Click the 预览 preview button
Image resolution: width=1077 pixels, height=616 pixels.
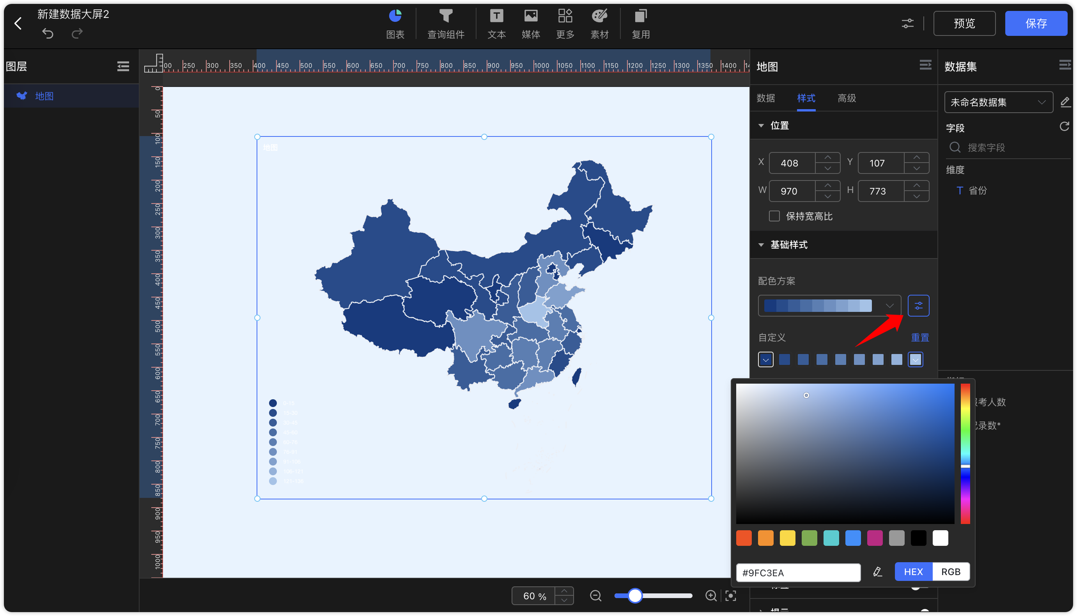964,23
